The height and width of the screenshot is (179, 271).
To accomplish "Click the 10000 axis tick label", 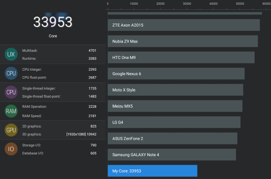I will tap(134, 4).
